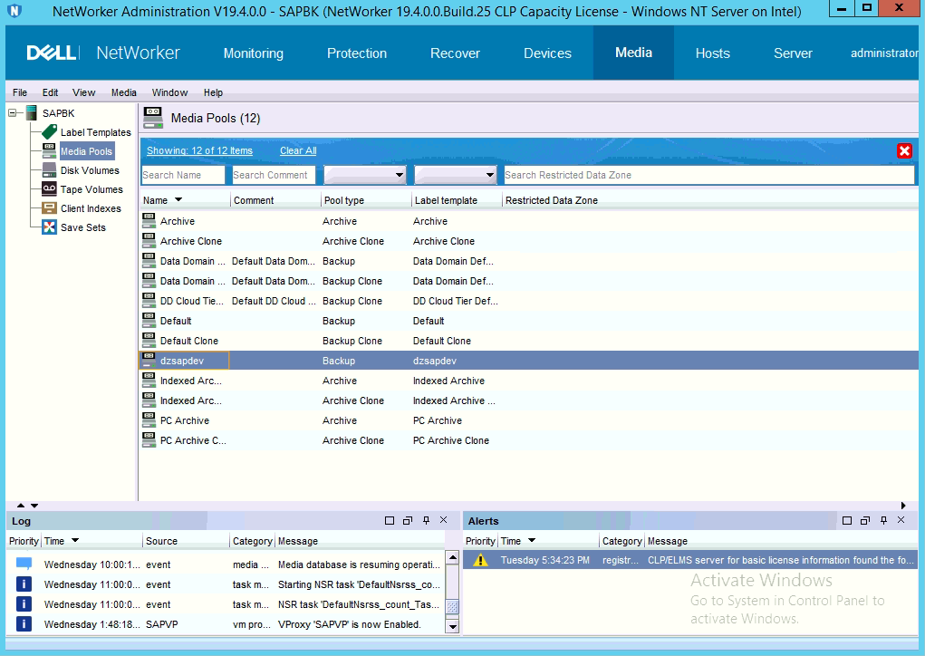Click the Clear All link

coord(298,150)
